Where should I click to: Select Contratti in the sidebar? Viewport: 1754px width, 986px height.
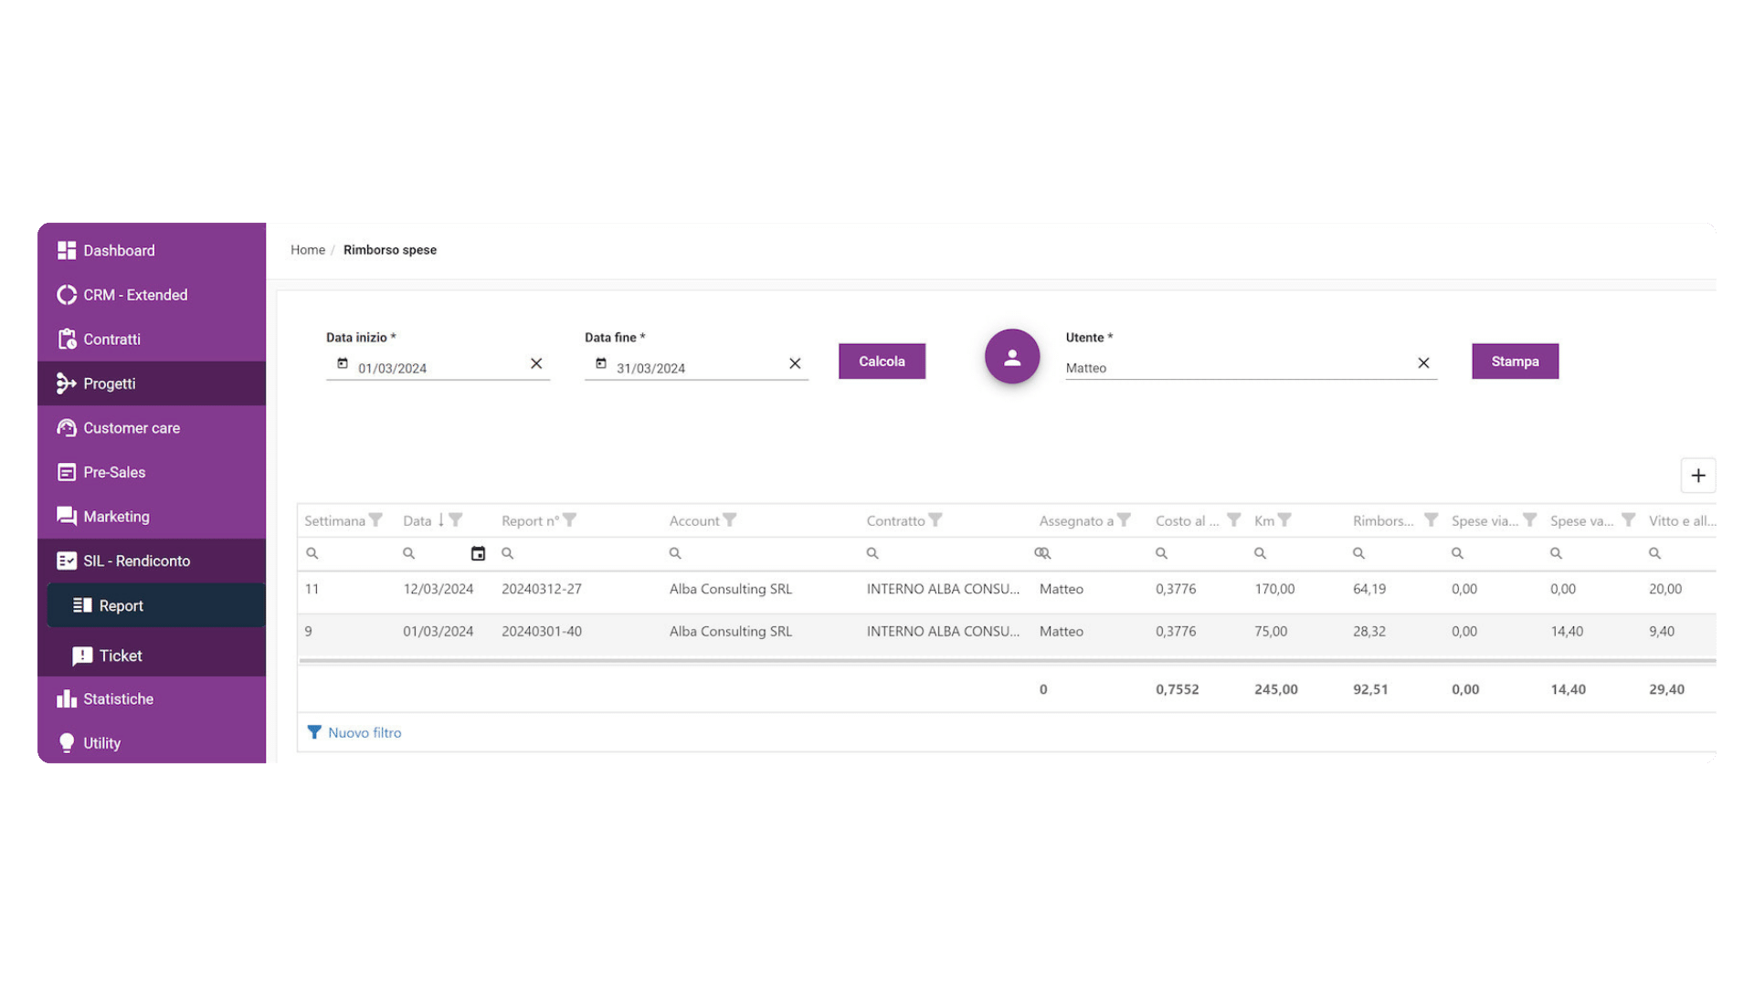point(152,339)
